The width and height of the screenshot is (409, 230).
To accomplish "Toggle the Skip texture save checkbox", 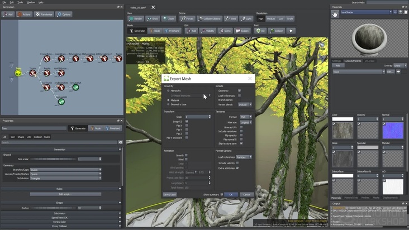I will (x=241, y=143).
